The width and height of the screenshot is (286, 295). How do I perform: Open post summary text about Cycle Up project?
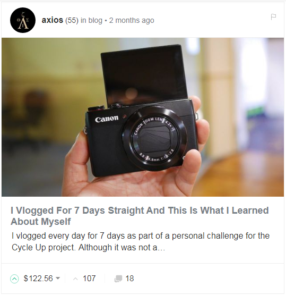pyautogui.click(x=141, y=241)
